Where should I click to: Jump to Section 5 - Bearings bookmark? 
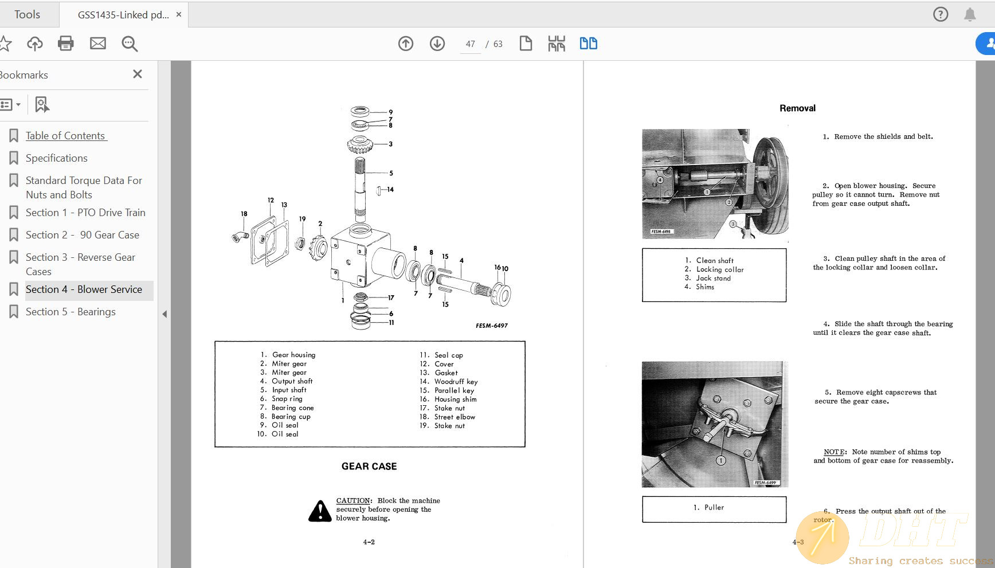[70, 312]
